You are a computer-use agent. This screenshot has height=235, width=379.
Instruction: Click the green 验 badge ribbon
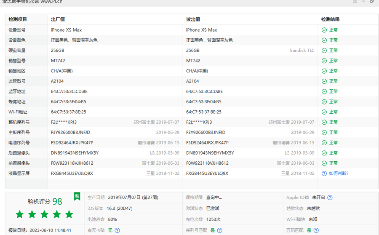tap(77, 196)
